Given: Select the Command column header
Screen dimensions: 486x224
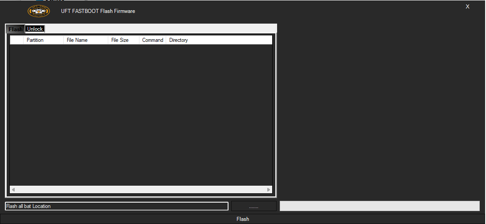Looking at the screenshot, I should click(152, 40).
